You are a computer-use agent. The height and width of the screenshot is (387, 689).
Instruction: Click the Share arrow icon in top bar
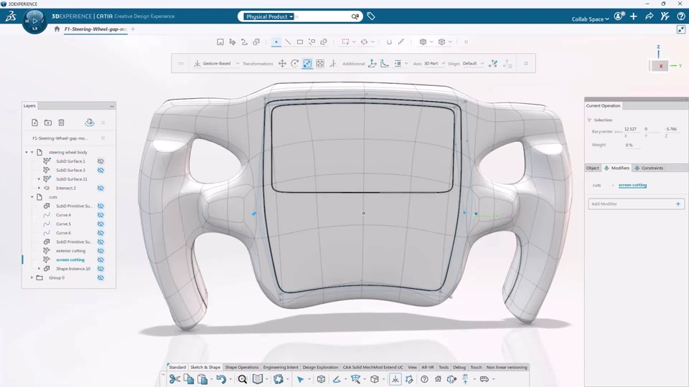(649, 16)
